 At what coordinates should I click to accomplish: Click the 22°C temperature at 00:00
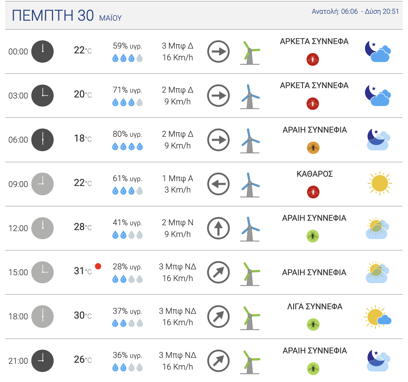coord(83,50)
